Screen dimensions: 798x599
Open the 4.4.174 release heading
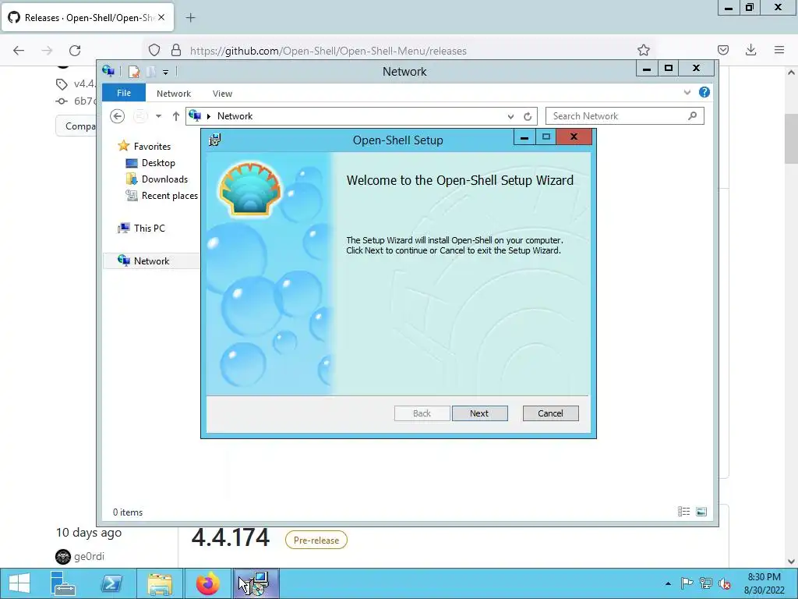pos(230,538)
